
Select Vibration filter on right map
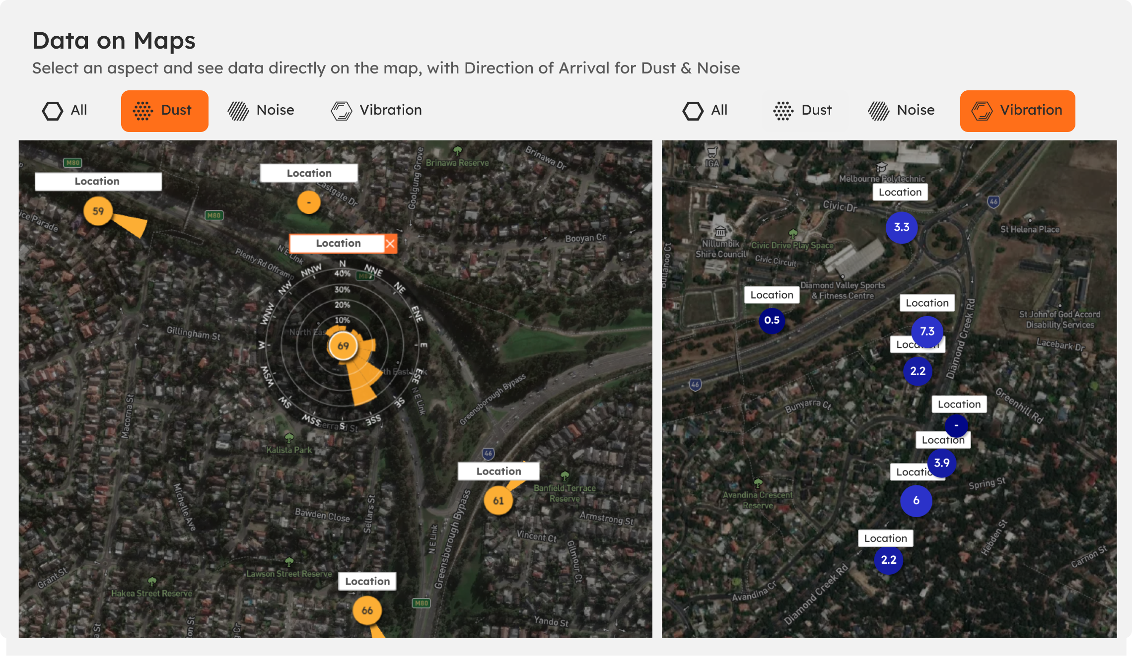[1017, 111]
